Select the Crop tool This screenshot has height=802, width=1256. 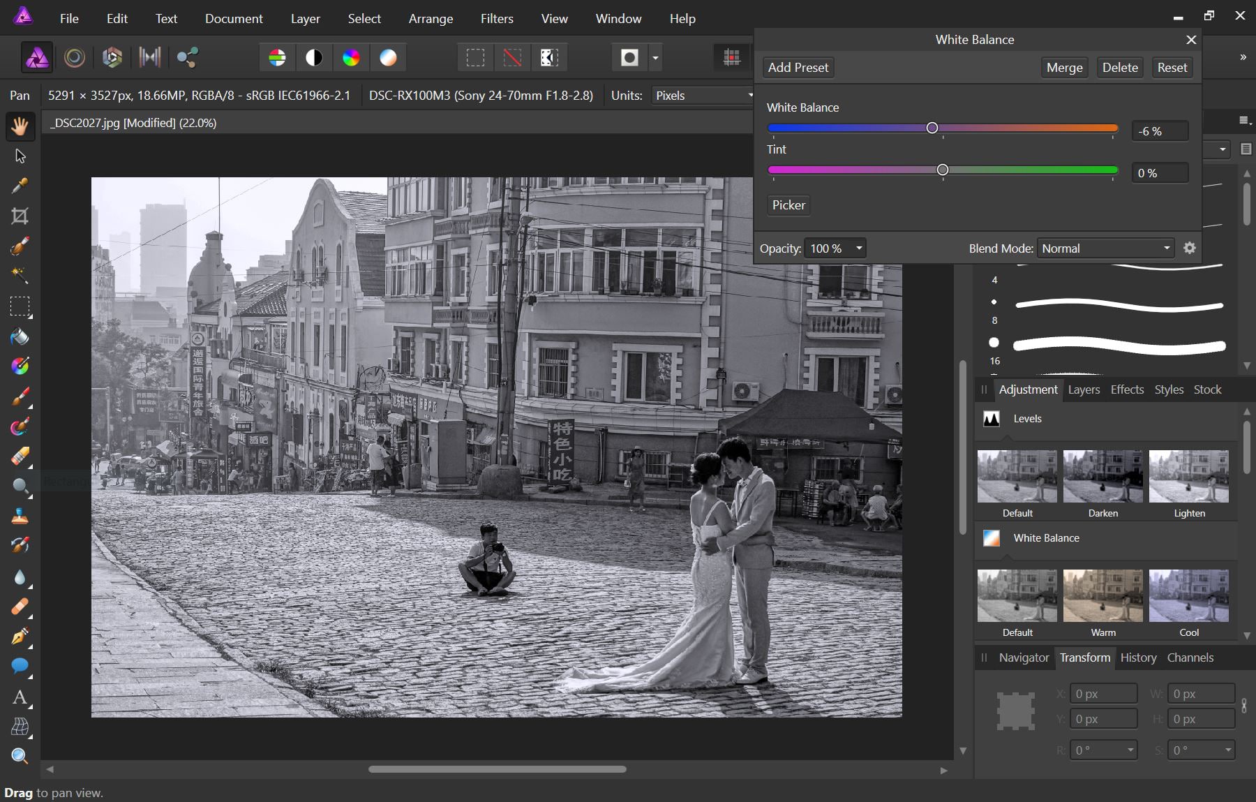pyautogui.click(x=20, y=216)
